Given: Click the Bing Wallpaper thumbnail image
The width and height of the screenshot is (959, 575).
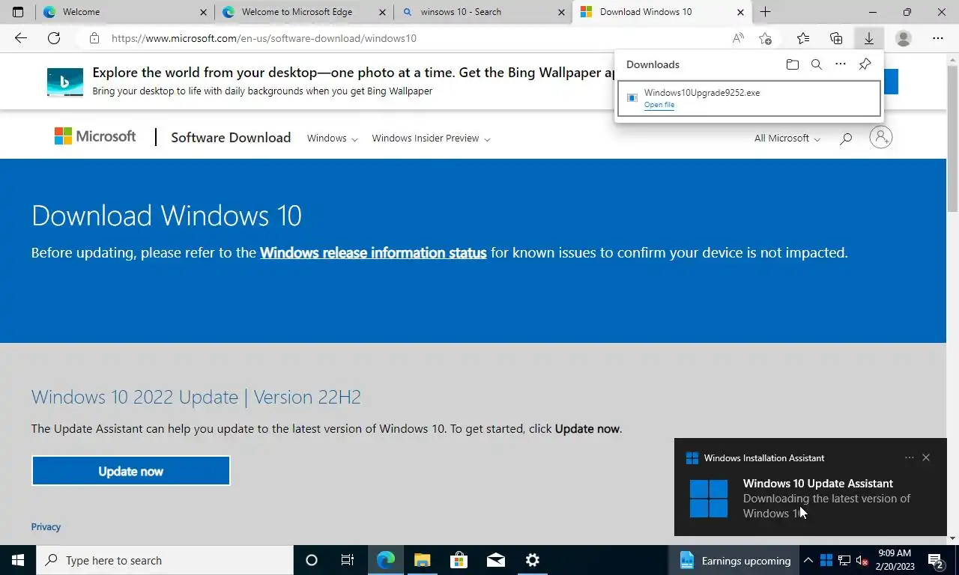Looking at the screenshot, I should tap(65, 82).
